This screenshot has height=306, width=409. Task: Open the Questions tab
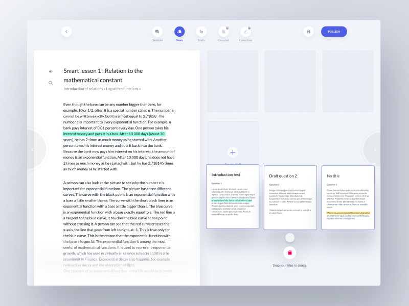coord(157,34)
